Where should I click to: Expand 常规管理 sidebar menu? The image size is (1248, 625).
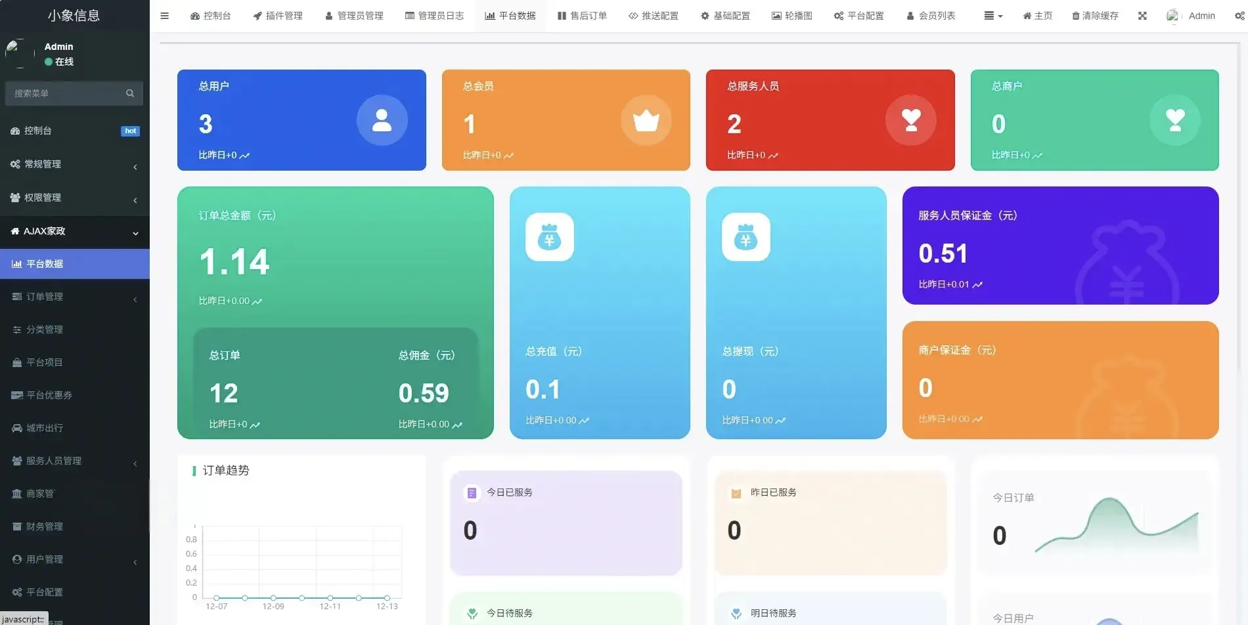75,164
